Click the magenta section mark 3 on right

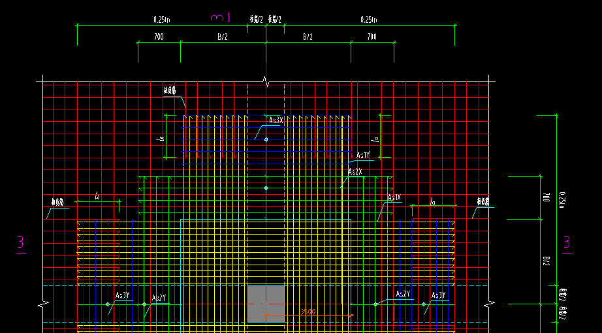[567, 244]
